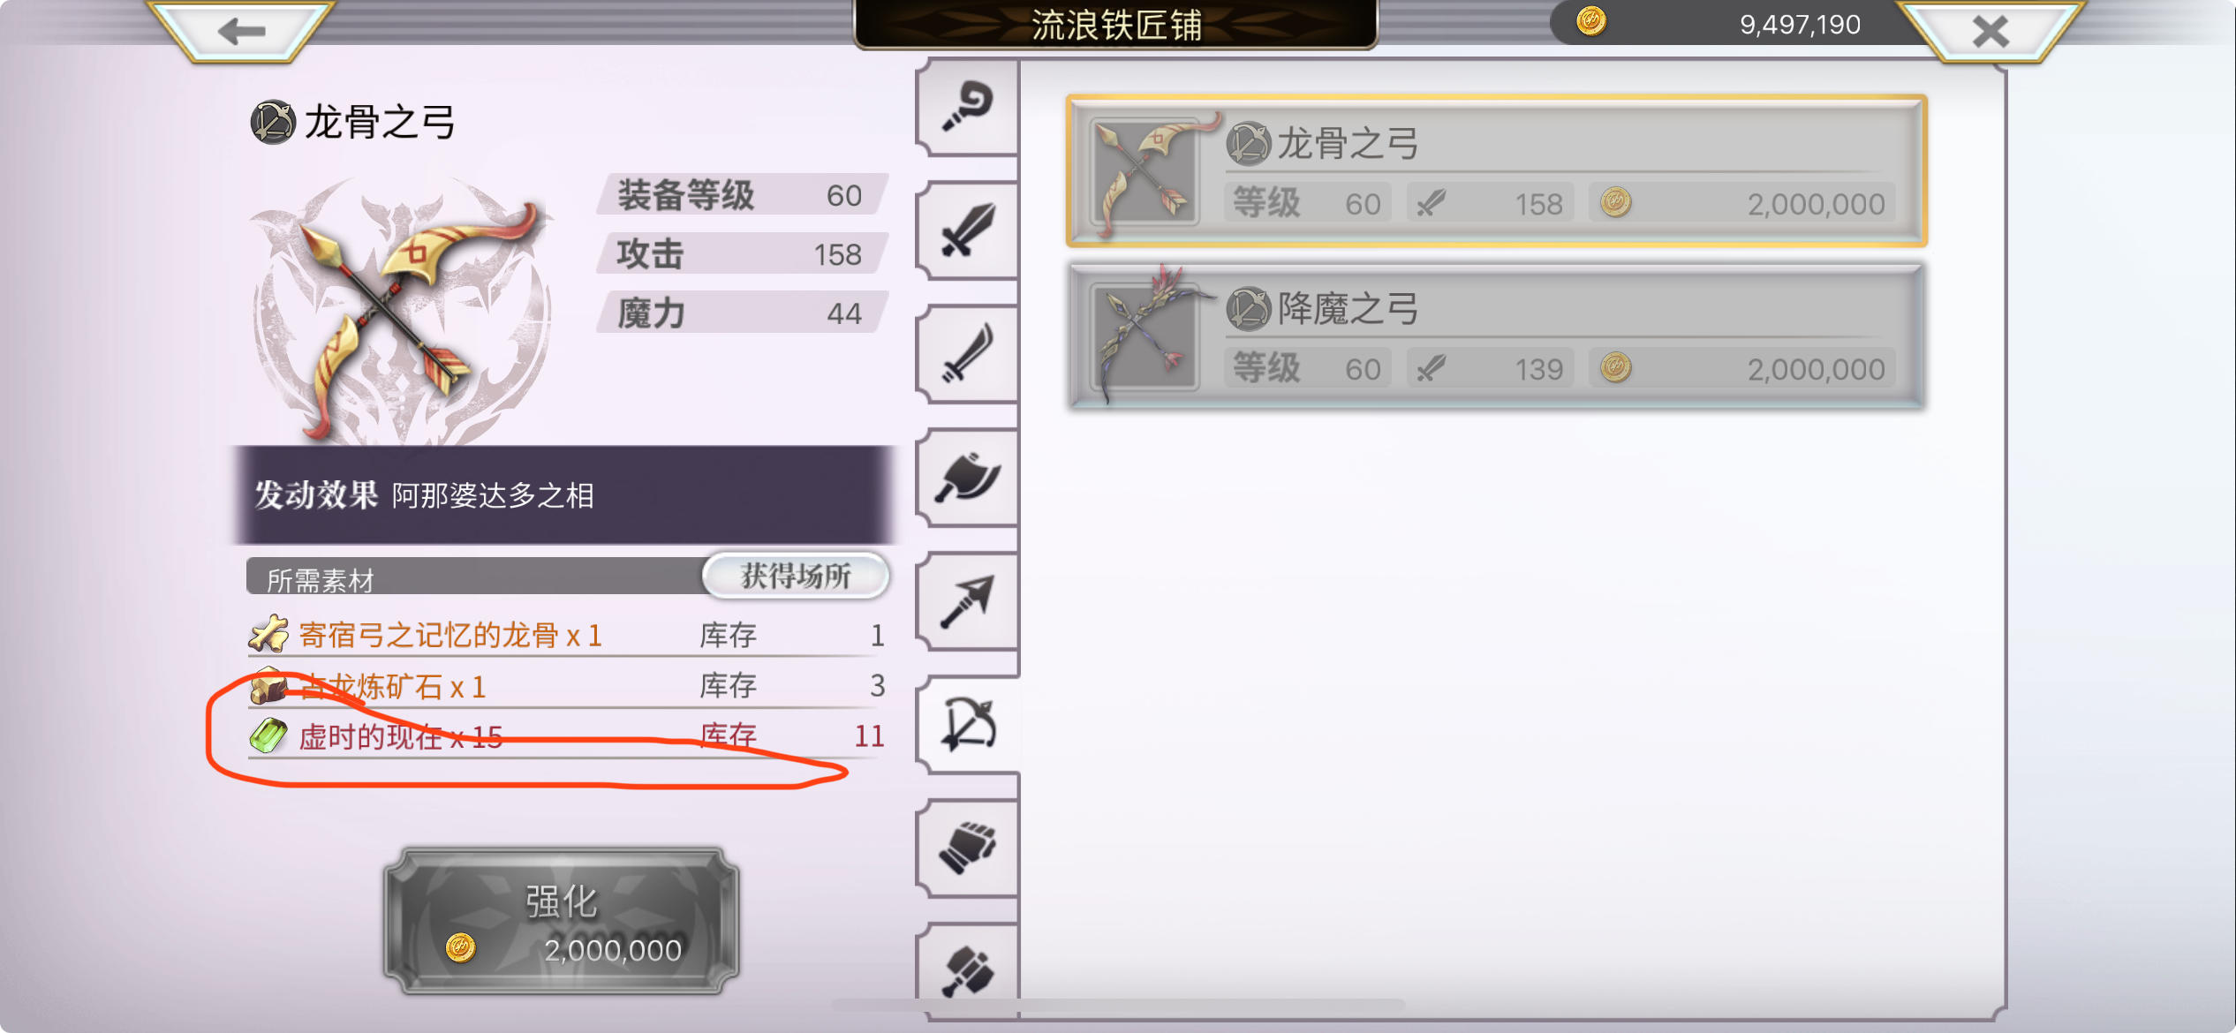Screen dimensions: 2236x1033
Task: Select the katana weapon category icon
Action: tap(968, 355)
